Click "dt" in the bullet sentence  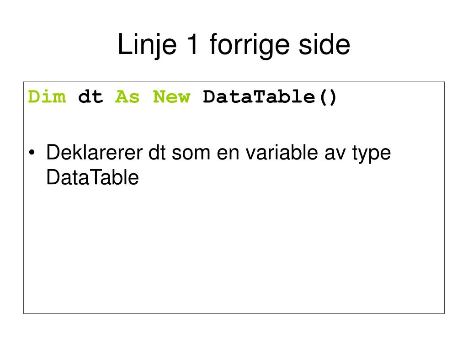click(x=157, y=153)
